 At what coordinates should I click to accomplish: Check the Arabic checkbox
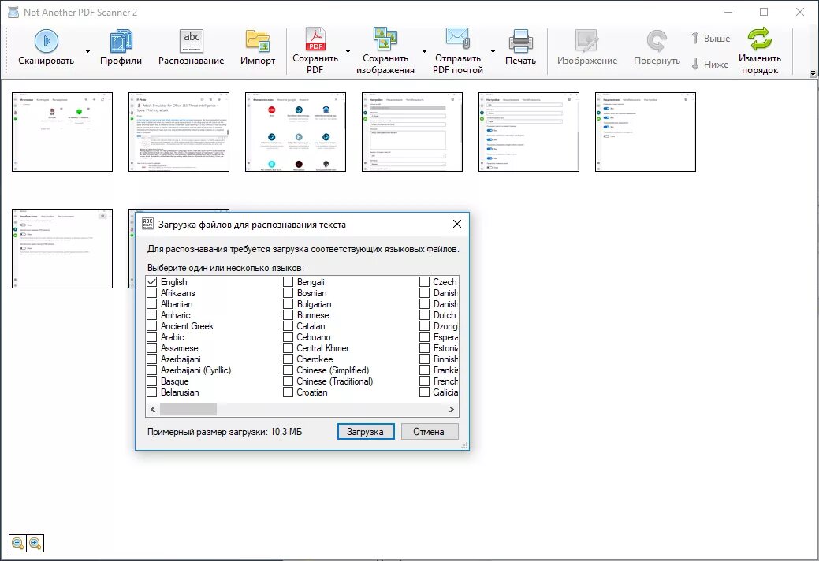[x=152, y=337]
